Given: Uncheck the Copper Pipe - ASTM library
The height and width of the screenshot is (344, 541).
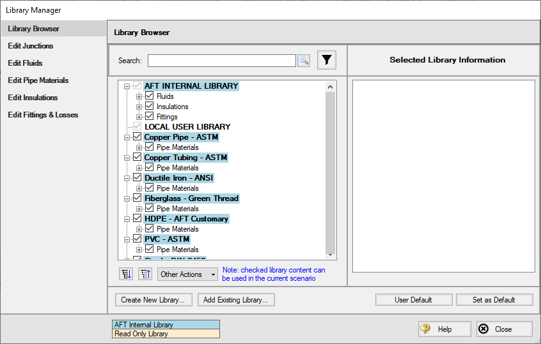Looking at the screenshot, I should [137, 137].
